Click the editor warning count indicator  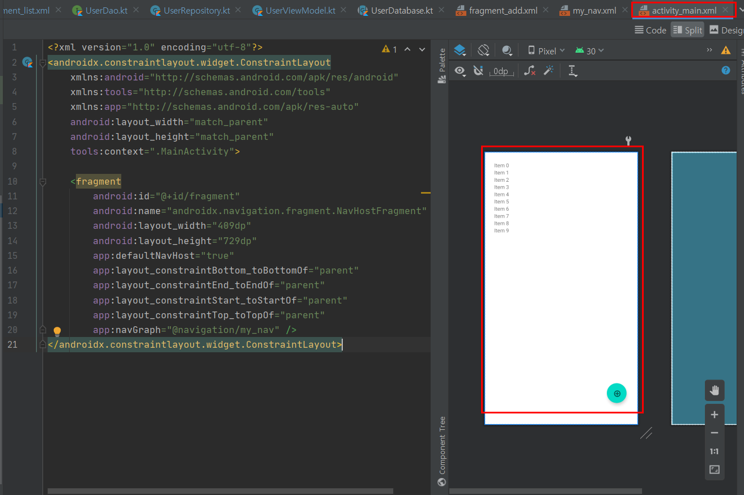point(390,49)
